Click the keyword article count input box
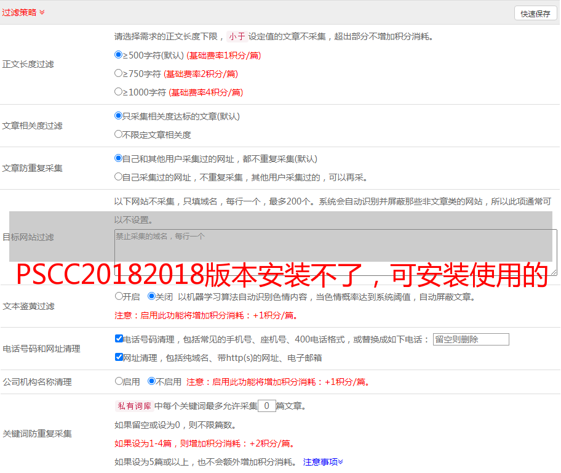561x473 pixels. (x=267, y=406)
